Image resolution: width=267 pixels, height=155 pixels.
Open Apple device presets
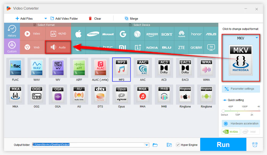pos(78,34)
